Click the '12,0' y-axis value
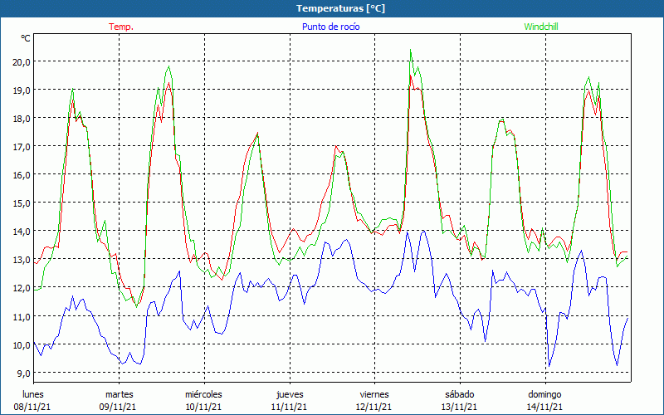 coord(22,288)
